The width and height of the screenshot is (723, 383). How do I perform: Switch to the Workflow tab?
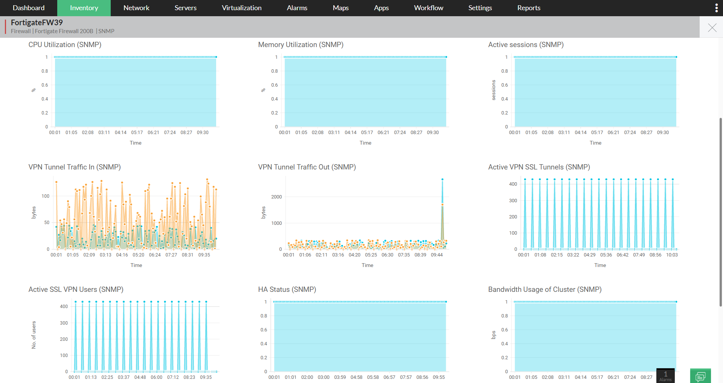pyautogui.click(x=429, y=8)
